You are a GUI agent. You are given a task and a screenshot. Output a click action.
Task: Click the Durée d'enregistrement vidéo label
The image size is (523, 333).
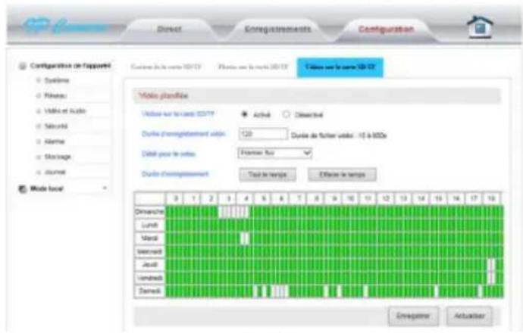[x=183, y=134]
